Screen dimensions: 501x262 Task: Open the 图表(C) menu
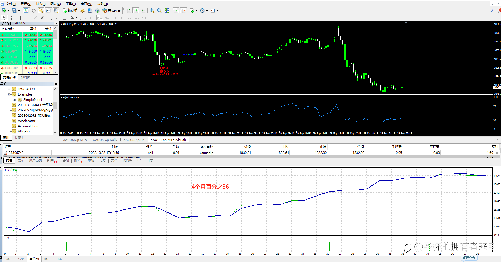(x=55, y=4)
